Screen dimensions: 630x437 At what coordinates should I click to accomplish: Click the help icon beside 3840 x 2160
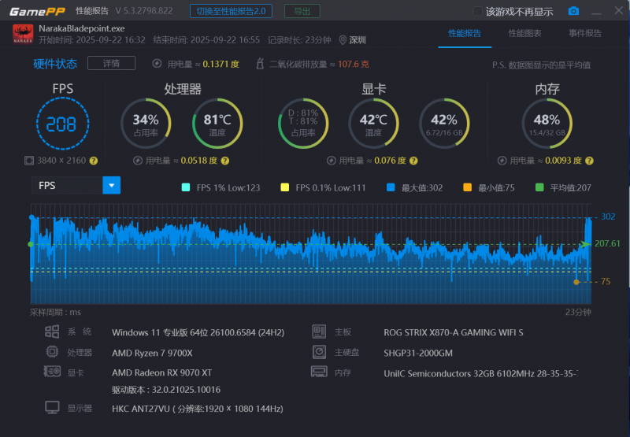94,161
